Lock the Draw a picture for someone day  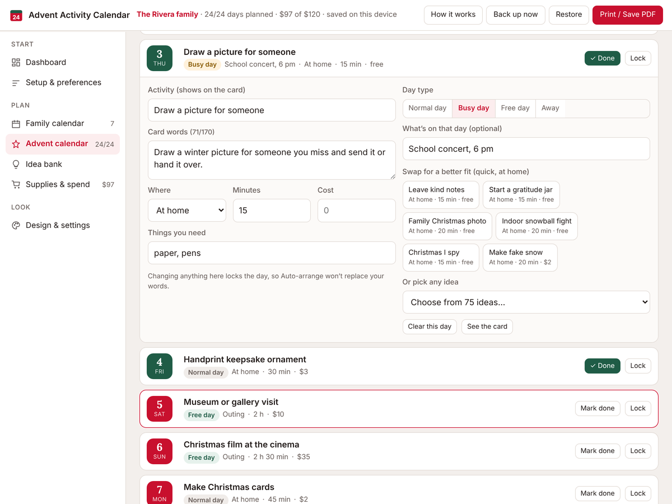[x=638, y=58]
